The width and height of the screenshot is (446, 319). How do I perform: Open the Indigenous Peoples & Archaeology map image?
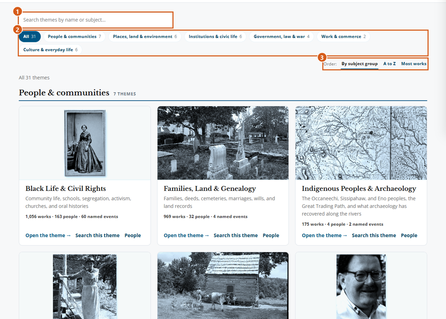tap(361, 143)
